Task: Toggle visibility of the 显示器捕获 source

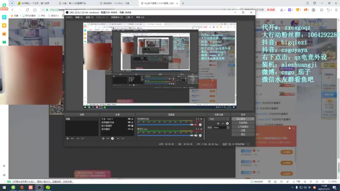Action: (129, 126)
